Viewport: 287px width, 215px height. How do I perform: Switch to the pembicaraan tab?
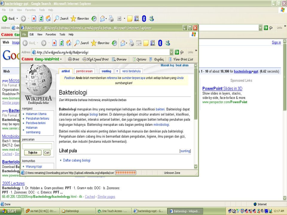(84, 71)
